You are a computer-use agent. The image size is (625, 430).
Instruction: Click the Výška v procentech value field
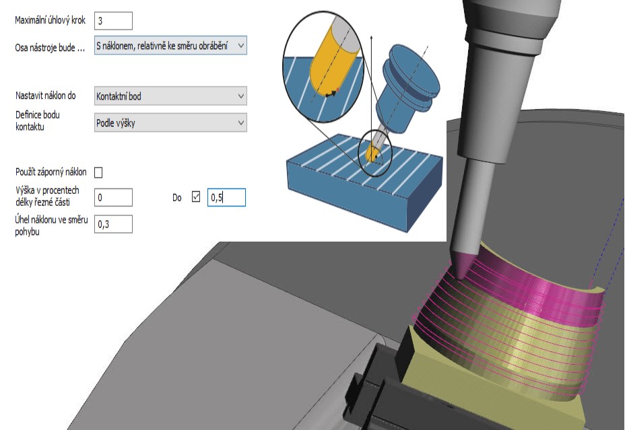[113, 197]
